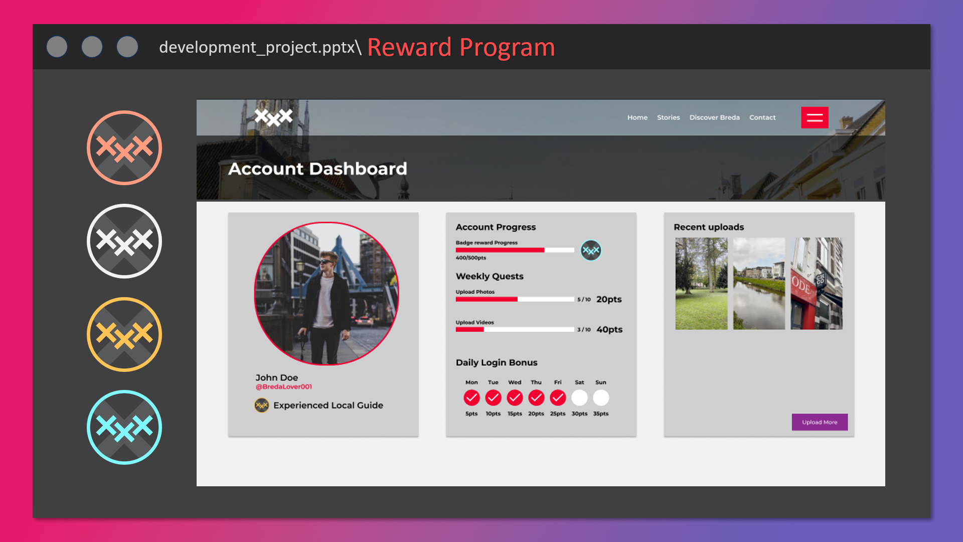Click the Experienced Local Guide badge icon
Image resolution: width=963 pixels, height=542 pixels.
pyautogui.click(x=261, y=405)
